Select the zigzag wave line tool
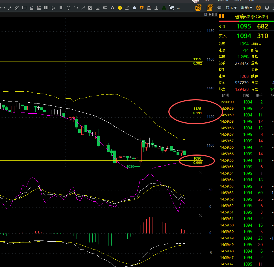 (x=83, y=8)
